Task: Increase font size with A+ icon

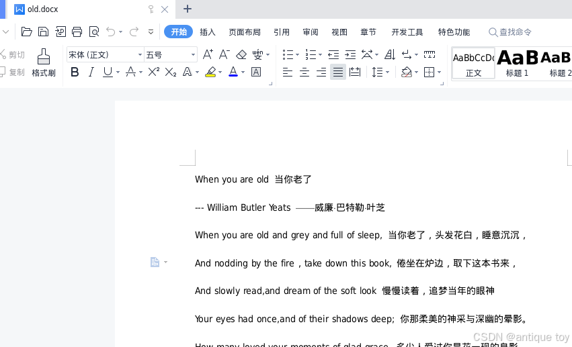Action: pyautogui.click(x=208, y=54)
